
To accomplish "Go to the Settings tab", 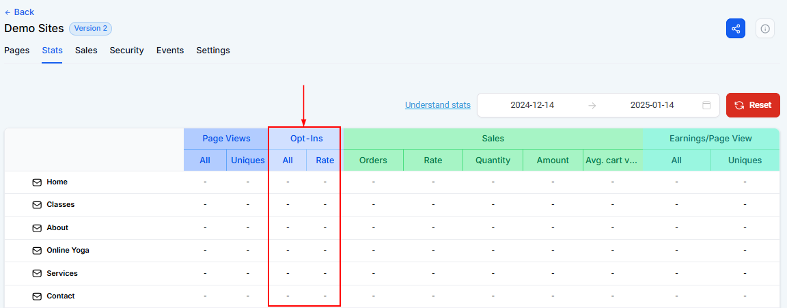I will point(213,50).
